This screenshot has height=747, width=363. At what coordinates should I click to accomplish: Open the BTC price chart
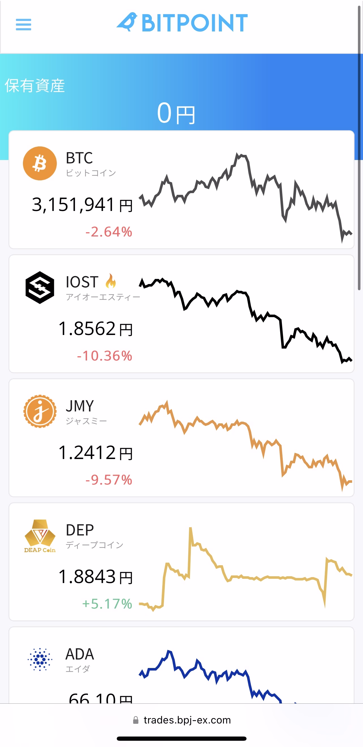(x=245, y=197)
